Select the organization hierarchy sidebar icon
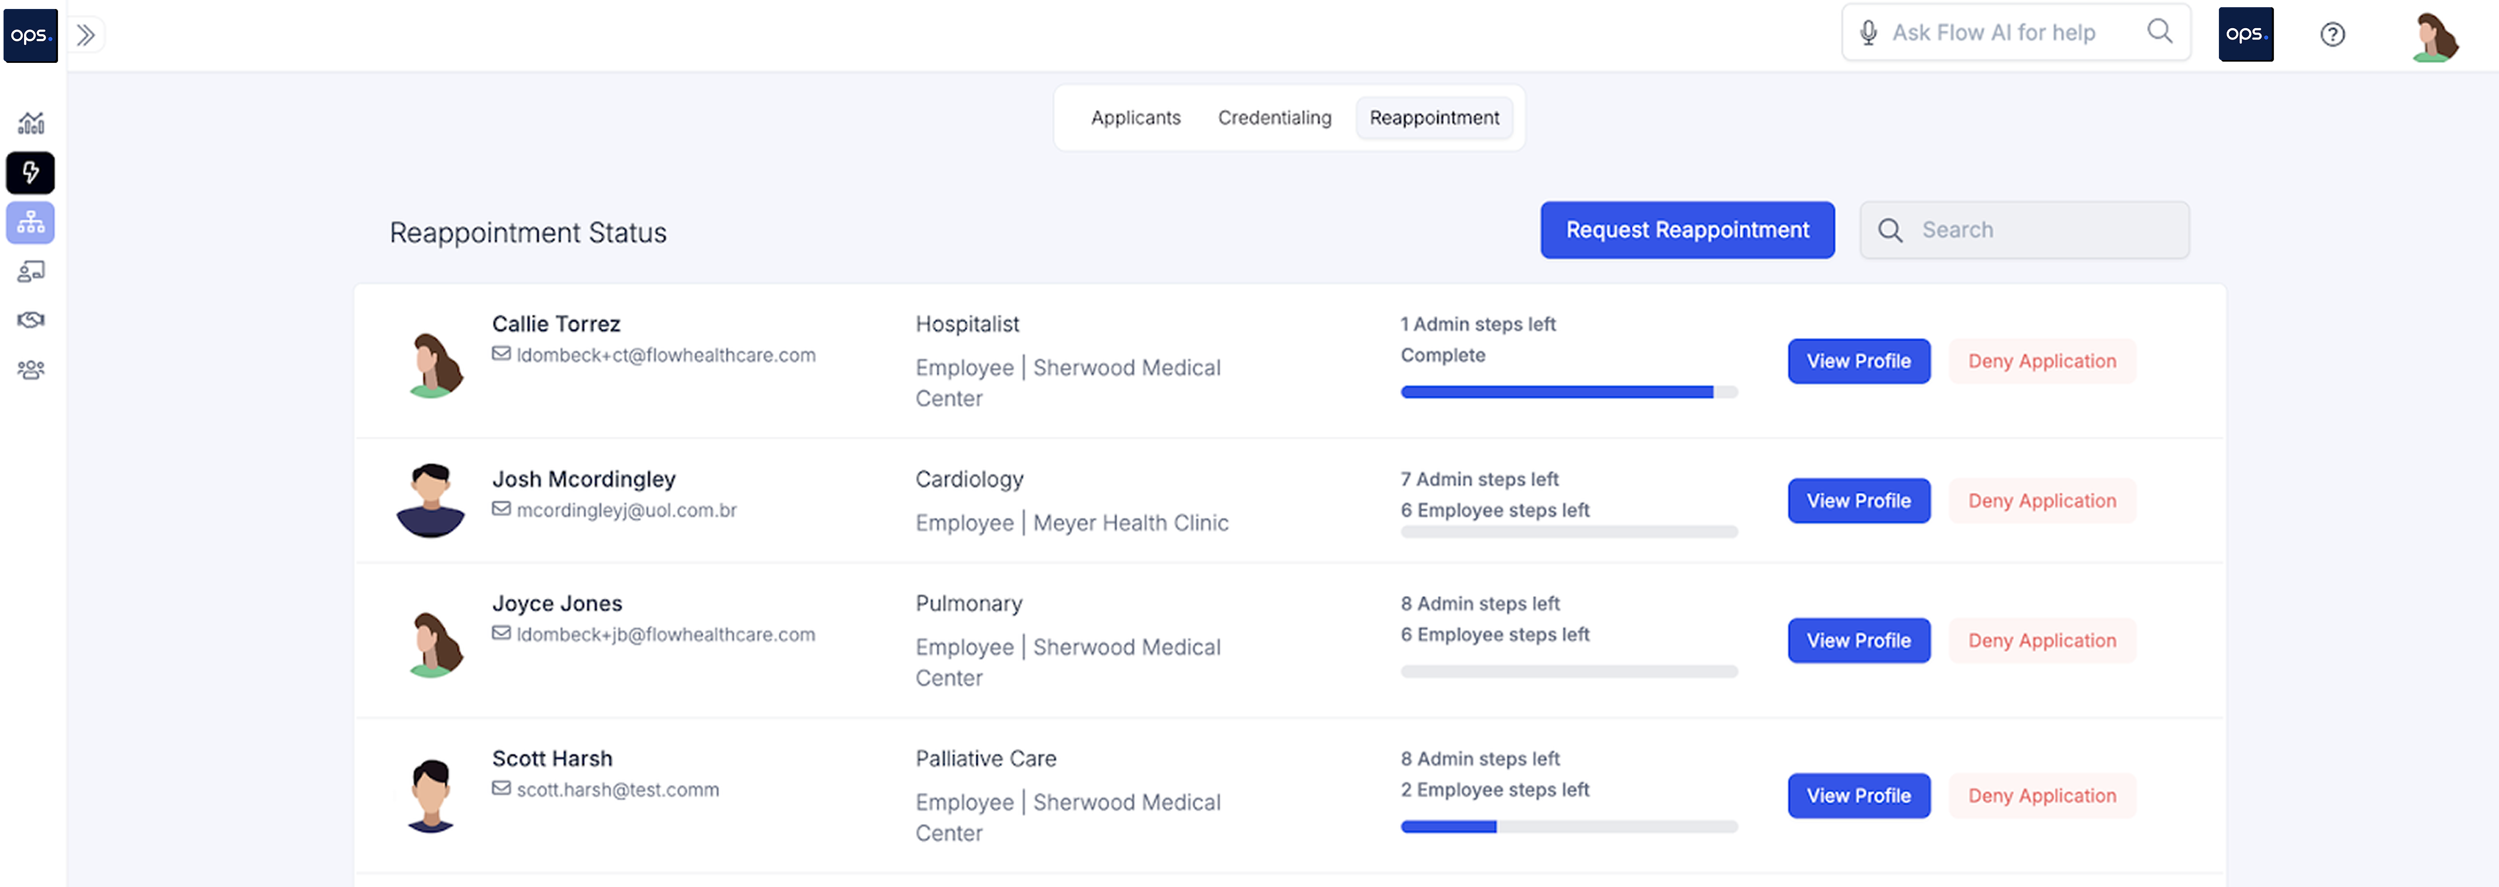This screenshot has height=887, width=2499. pyautogui.click(x=31, y=222)
